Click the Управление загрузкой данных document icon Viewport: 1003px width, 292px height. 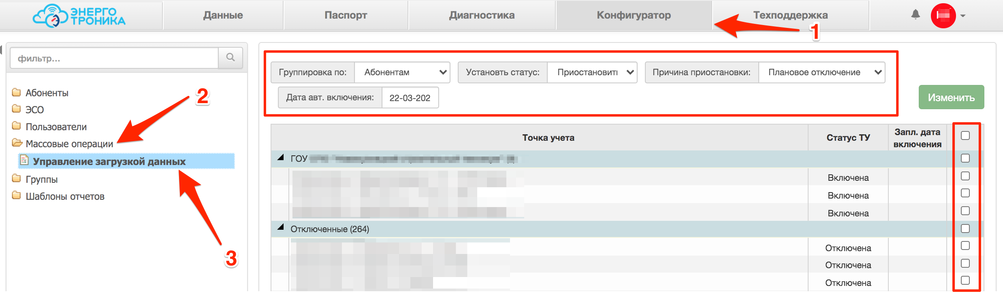click(x=24, y=160)
